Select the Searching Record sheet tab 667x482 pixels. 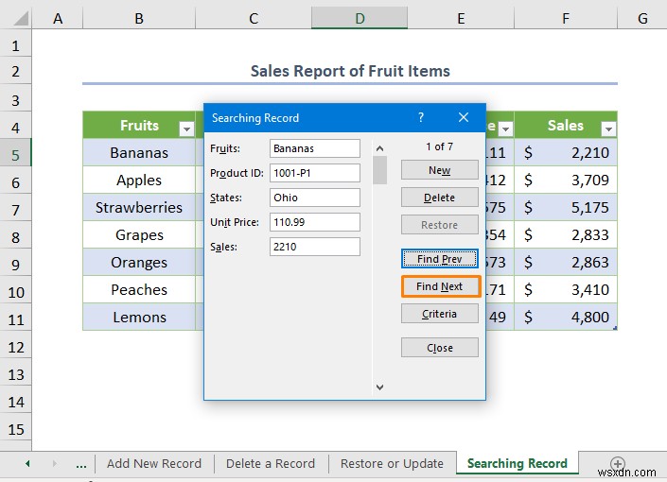518,463
